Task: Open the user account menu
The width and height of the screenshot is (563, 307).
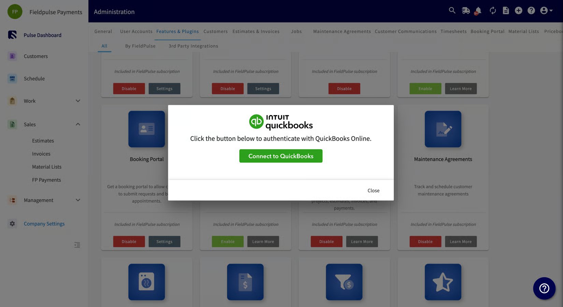Action: tap(546, 11)
